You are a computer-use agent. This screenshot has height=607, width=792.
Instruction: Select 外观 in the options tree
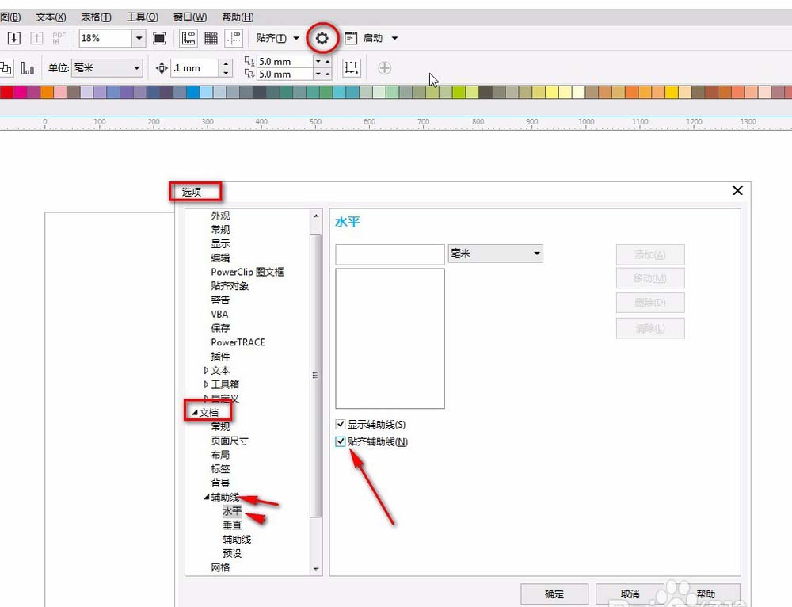click(x=220, y=216)
